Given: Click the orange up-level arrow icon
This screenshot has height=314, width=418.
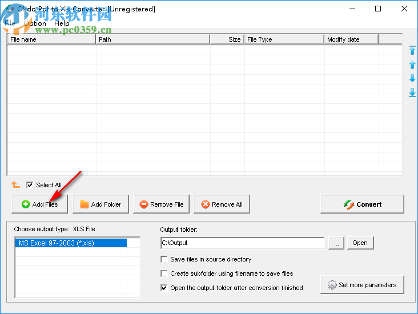Looking at the screenshot, I should tap(15, 184).
